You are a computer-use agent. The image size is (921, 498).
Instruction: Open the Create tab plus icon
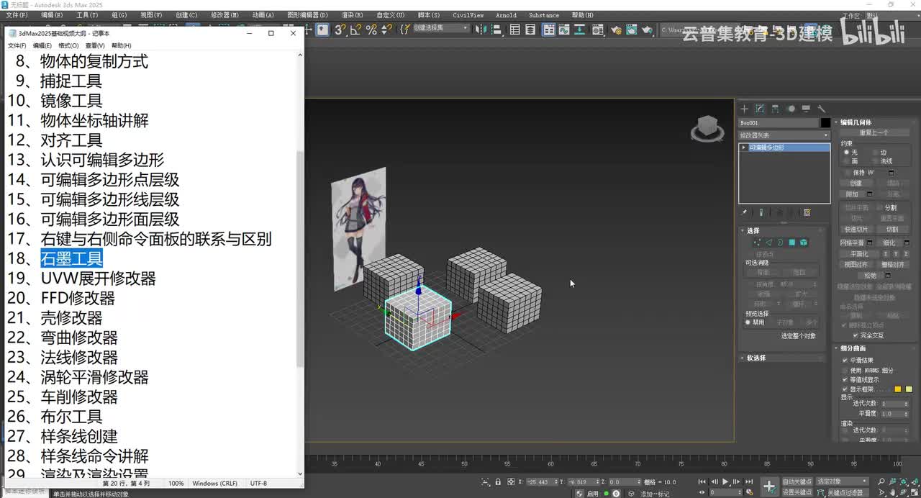pos(744,109)
